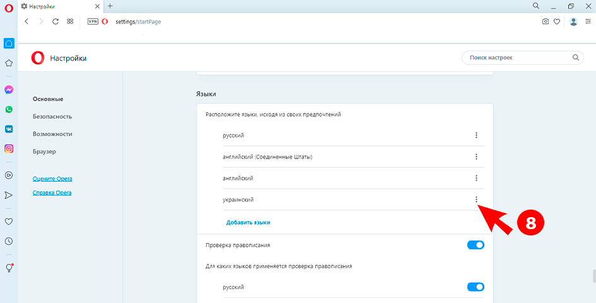Select Безопасность settings section
596x303 pixels.
click(52, 117)
